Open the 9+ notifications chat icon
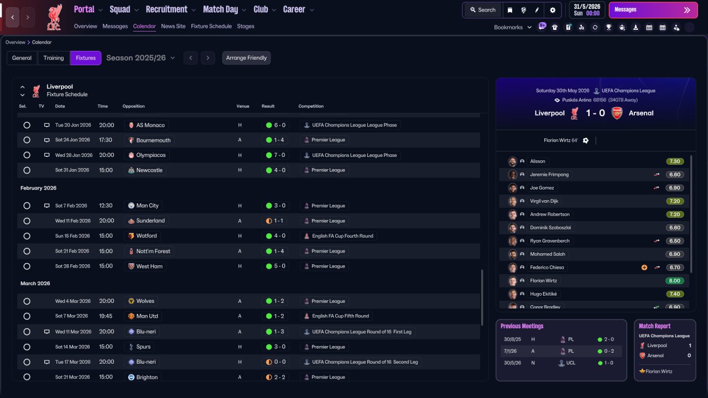 tap(542, 26)
